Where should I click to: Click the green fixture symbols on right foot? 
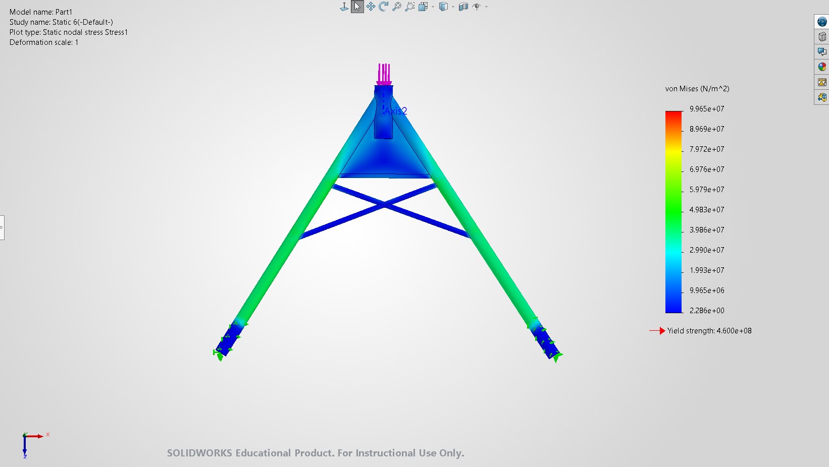[546, 340]
